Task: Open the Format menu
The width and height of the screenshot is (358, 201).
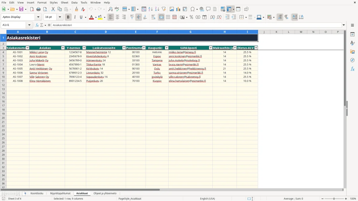Action: [42, 2]
